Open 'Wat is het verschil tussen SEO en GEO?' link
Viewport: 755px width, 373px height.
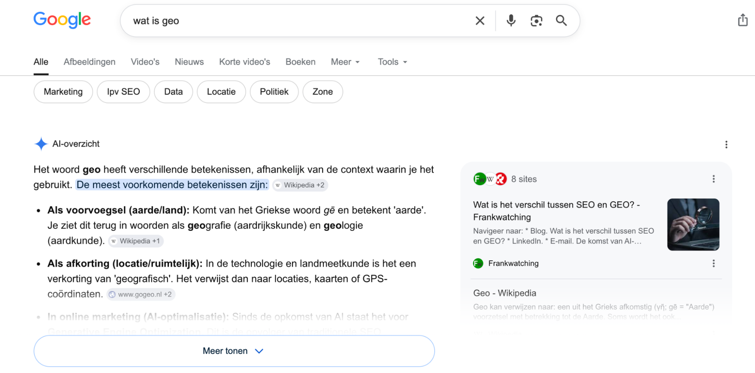556,211
